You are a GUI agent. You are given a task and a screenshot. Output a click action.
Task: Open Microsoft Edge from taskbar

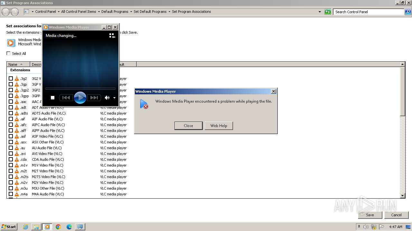click(69, 227)
